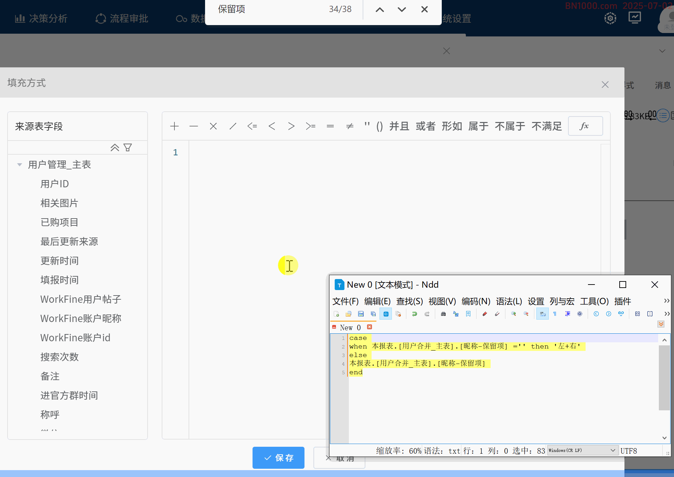Image resolution: width=674 pixels, height=477 pixels.
Task: Expand the dropdown chevron at top right
Action: point(662,51)
